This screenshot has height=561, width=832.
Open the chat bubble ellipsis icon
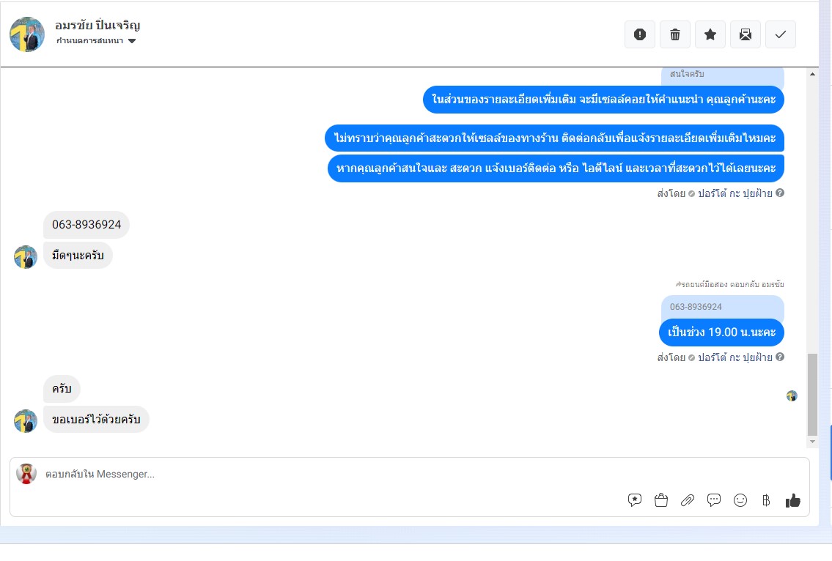(714, 500)
